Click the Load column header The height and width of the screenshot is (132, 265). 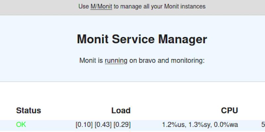[x=121, y=111]
